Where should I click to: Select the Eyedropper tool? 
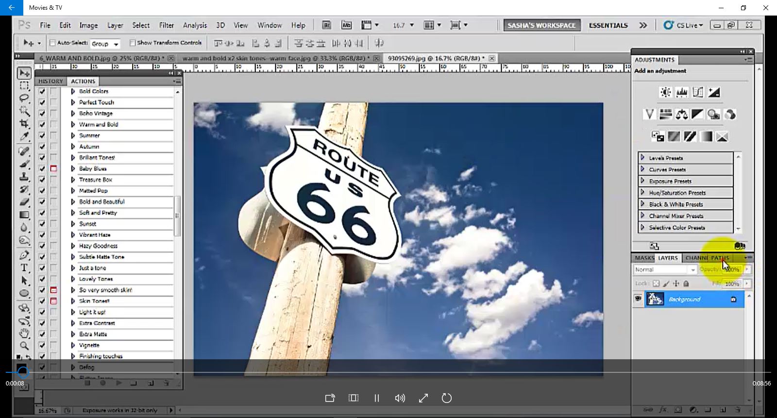point(24,136)
